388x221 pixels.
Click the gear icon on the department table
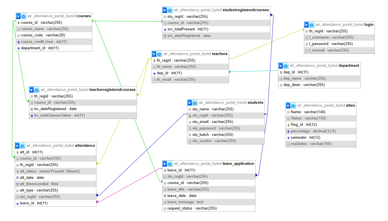pos(286,66)
